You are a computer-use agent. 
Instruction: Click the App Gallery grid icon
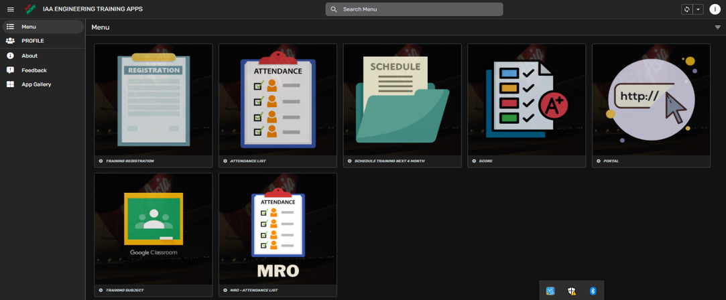click(x=10, y=84)
